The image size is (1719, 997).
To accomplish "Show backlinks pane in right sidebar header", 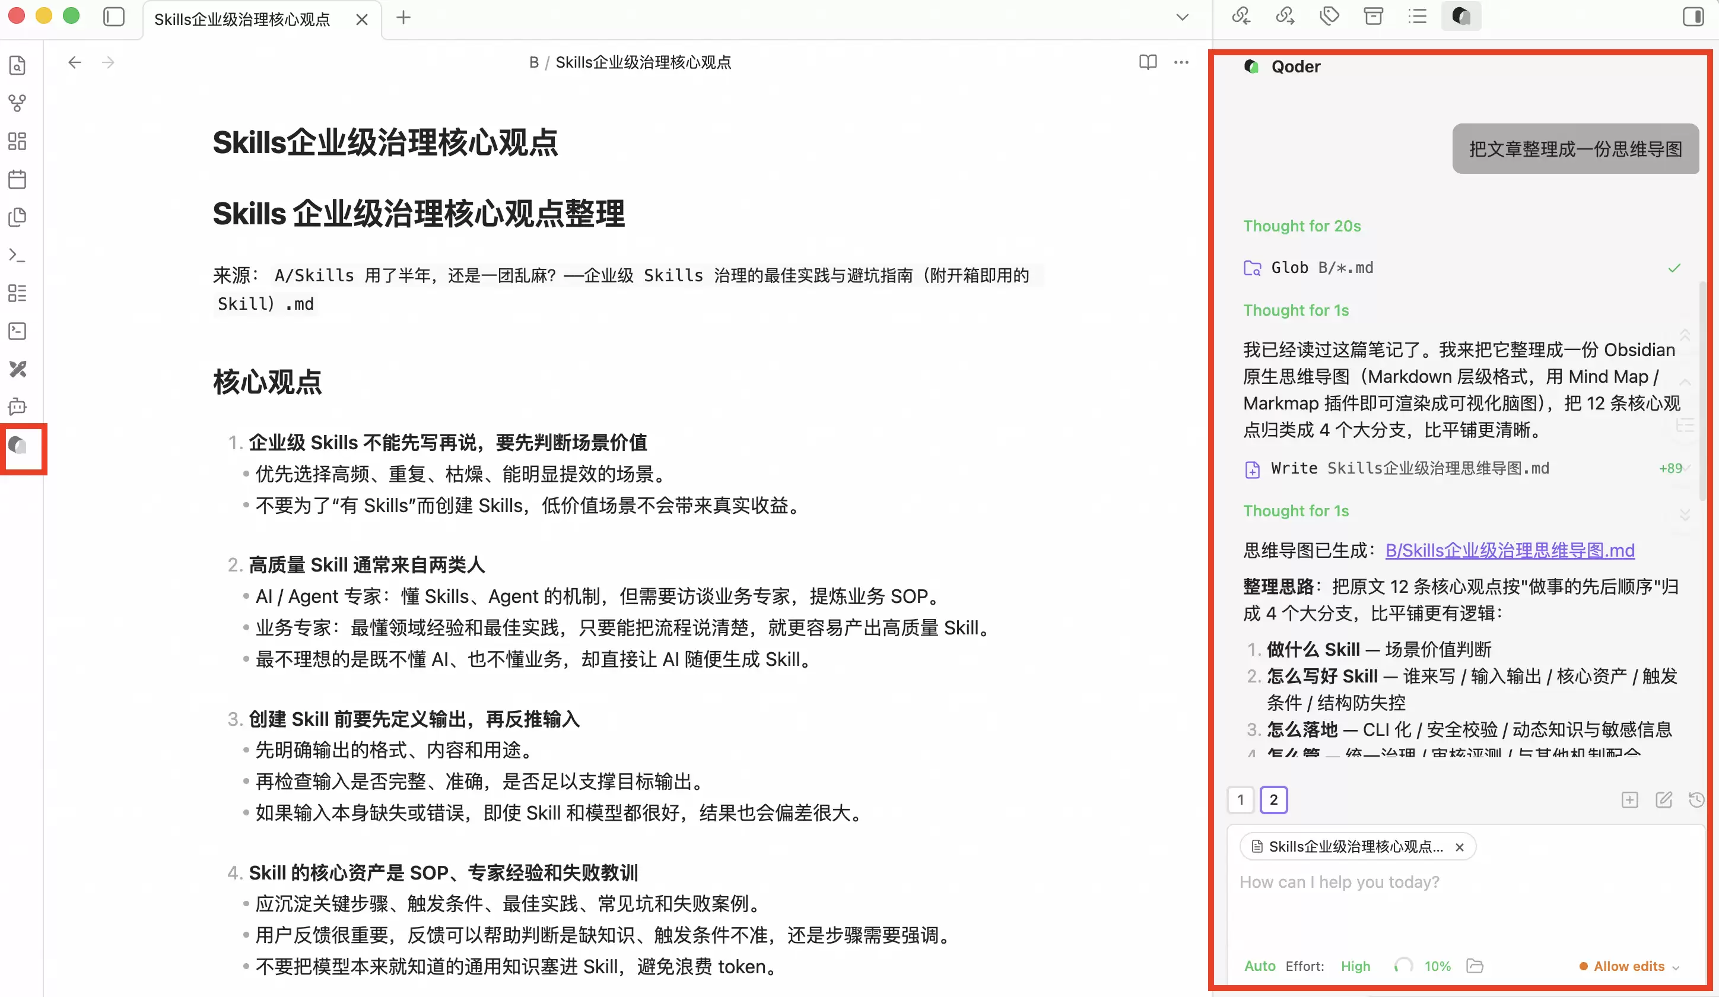I will (1241, 15).
